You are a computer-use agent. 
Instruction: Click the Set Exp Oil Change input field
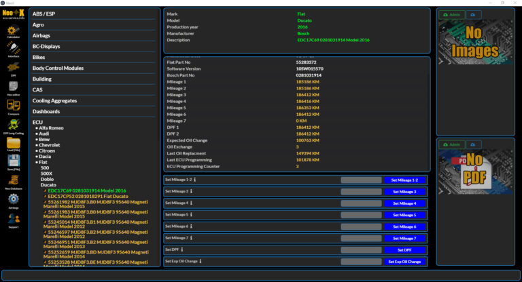[360, 261]
